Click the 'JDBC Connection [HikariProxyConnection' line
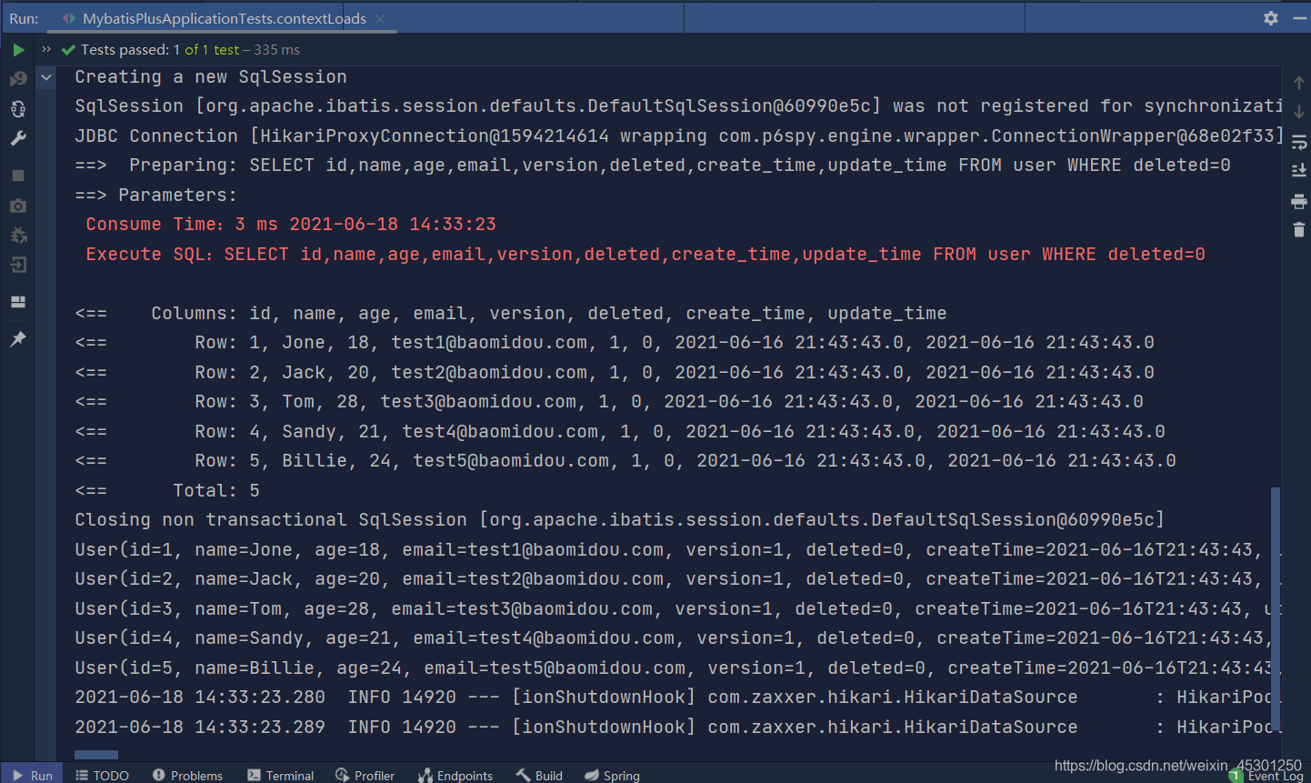The image size is (1311, 783). [x=678, y=136]
